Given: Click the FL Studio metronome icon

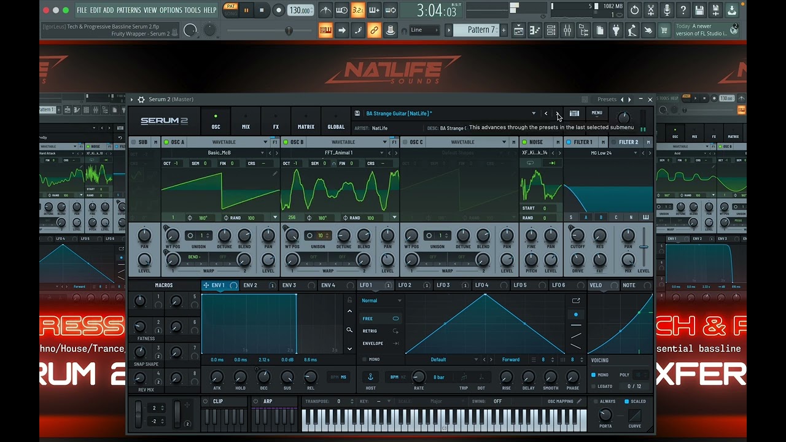Looking at the screenshot, I should click(x=325, y=10).
